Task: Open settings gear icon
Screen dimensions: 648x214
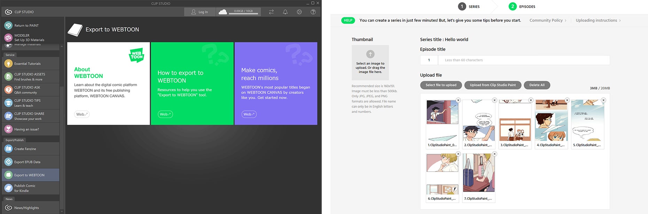Action: coord(299,12)
